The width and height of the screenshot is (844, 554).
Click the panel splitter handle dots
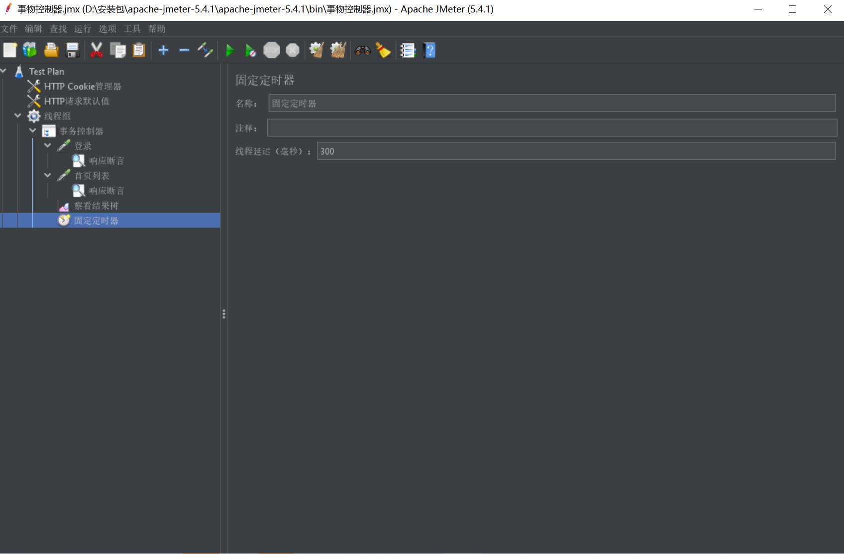click(x=224, y=314)
